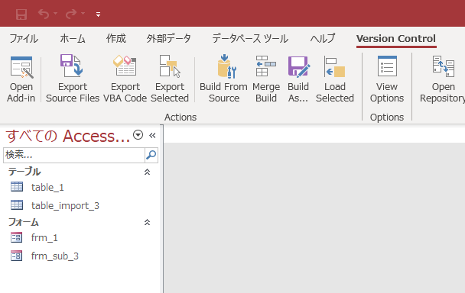Open Customize Quick Access Toolbar menu
This screenshot has height=293, width=465.
tap(98, 14)
